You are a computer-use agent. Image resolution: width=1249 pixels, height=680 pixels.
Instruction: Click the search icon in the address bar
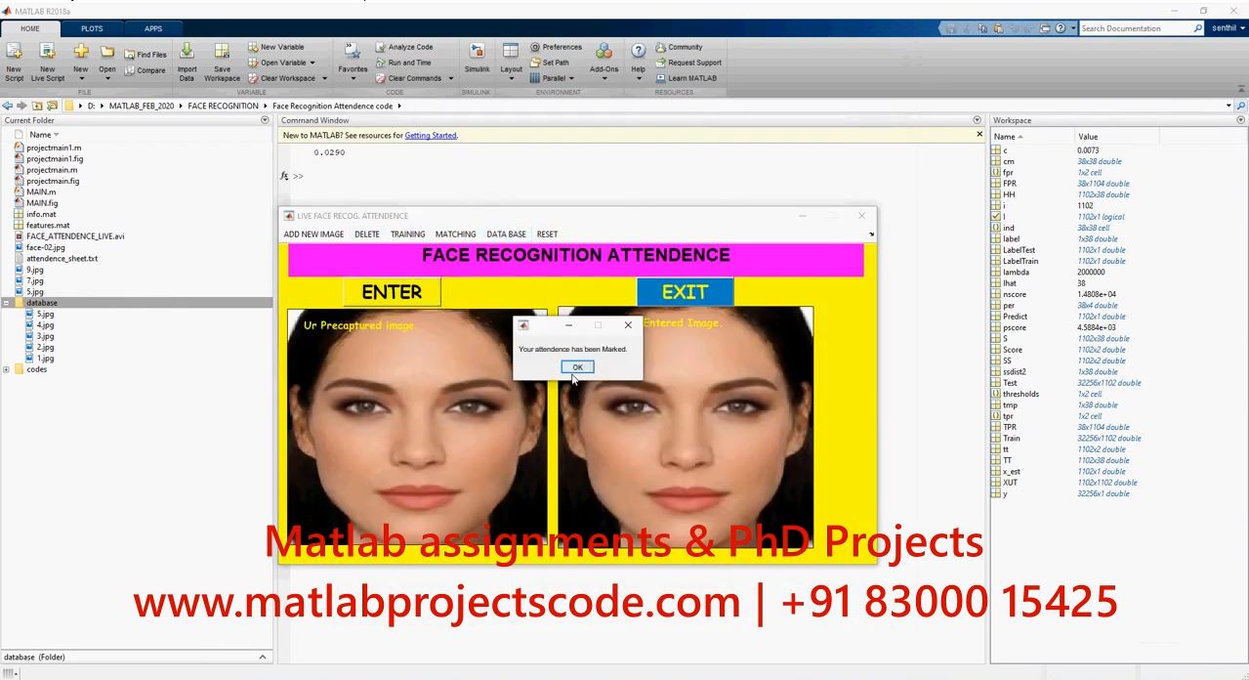(x=1241, y=106)
